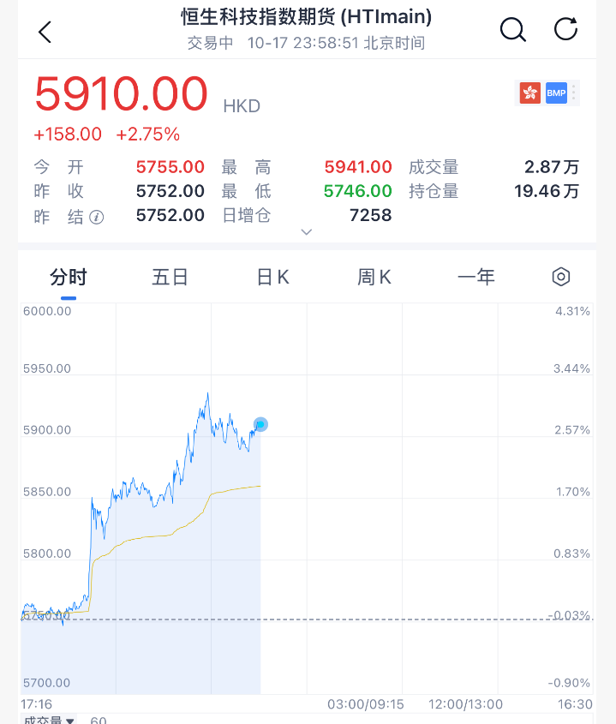Screen dimensions: 616x724
Task: Select the 周K chart tab
Action: tap(374, 277)
